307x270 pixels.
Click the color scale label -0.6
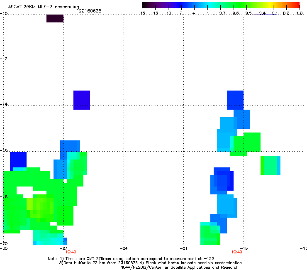(234, 13)
